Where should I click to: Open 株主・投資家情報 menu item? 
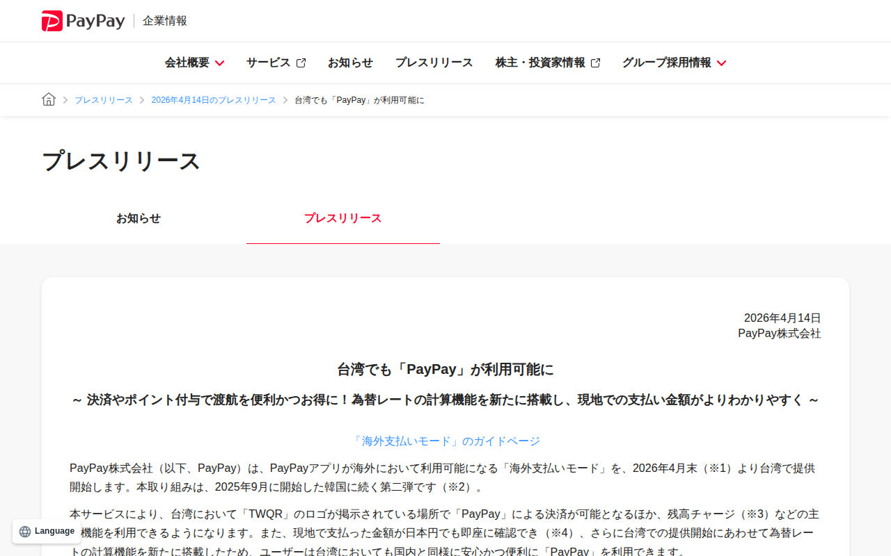point(548,63)
